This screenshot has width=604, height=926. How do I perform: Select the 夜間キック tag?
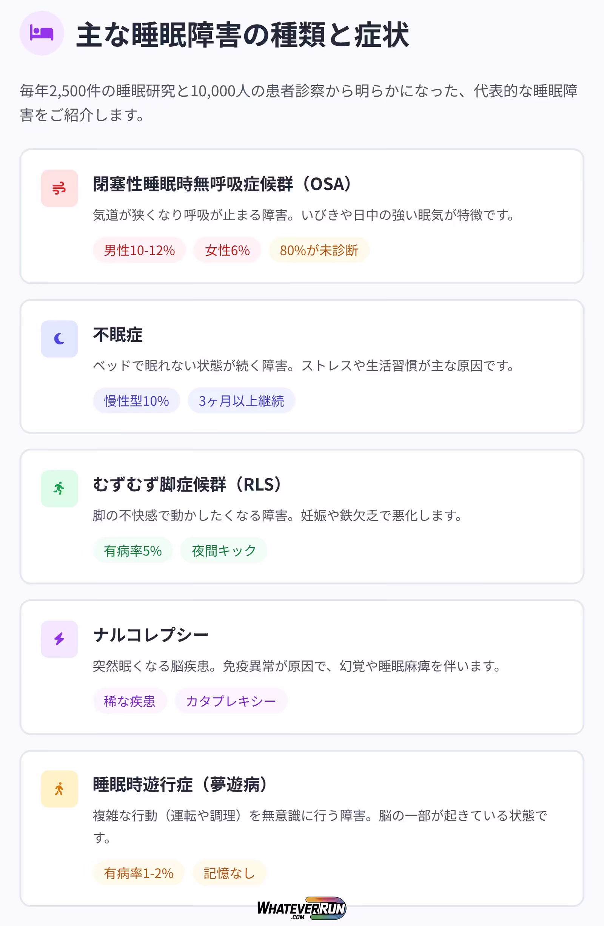click(x=223, y=551)
